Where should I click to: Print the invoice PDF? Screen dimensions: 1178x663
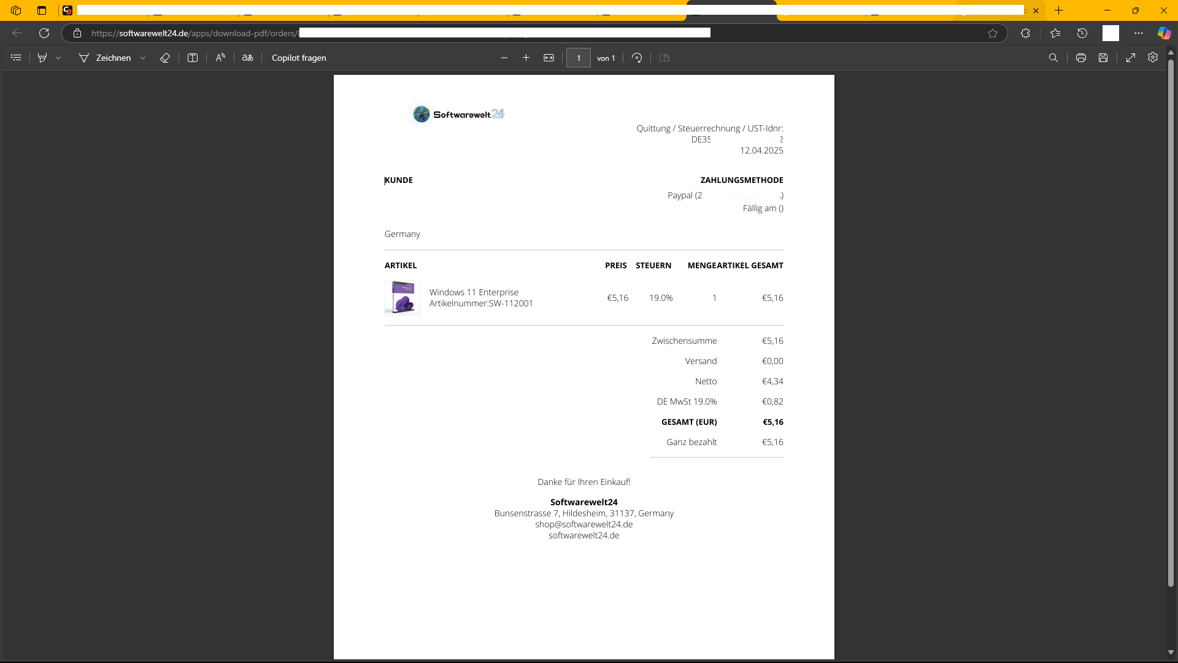(1081, 58)
